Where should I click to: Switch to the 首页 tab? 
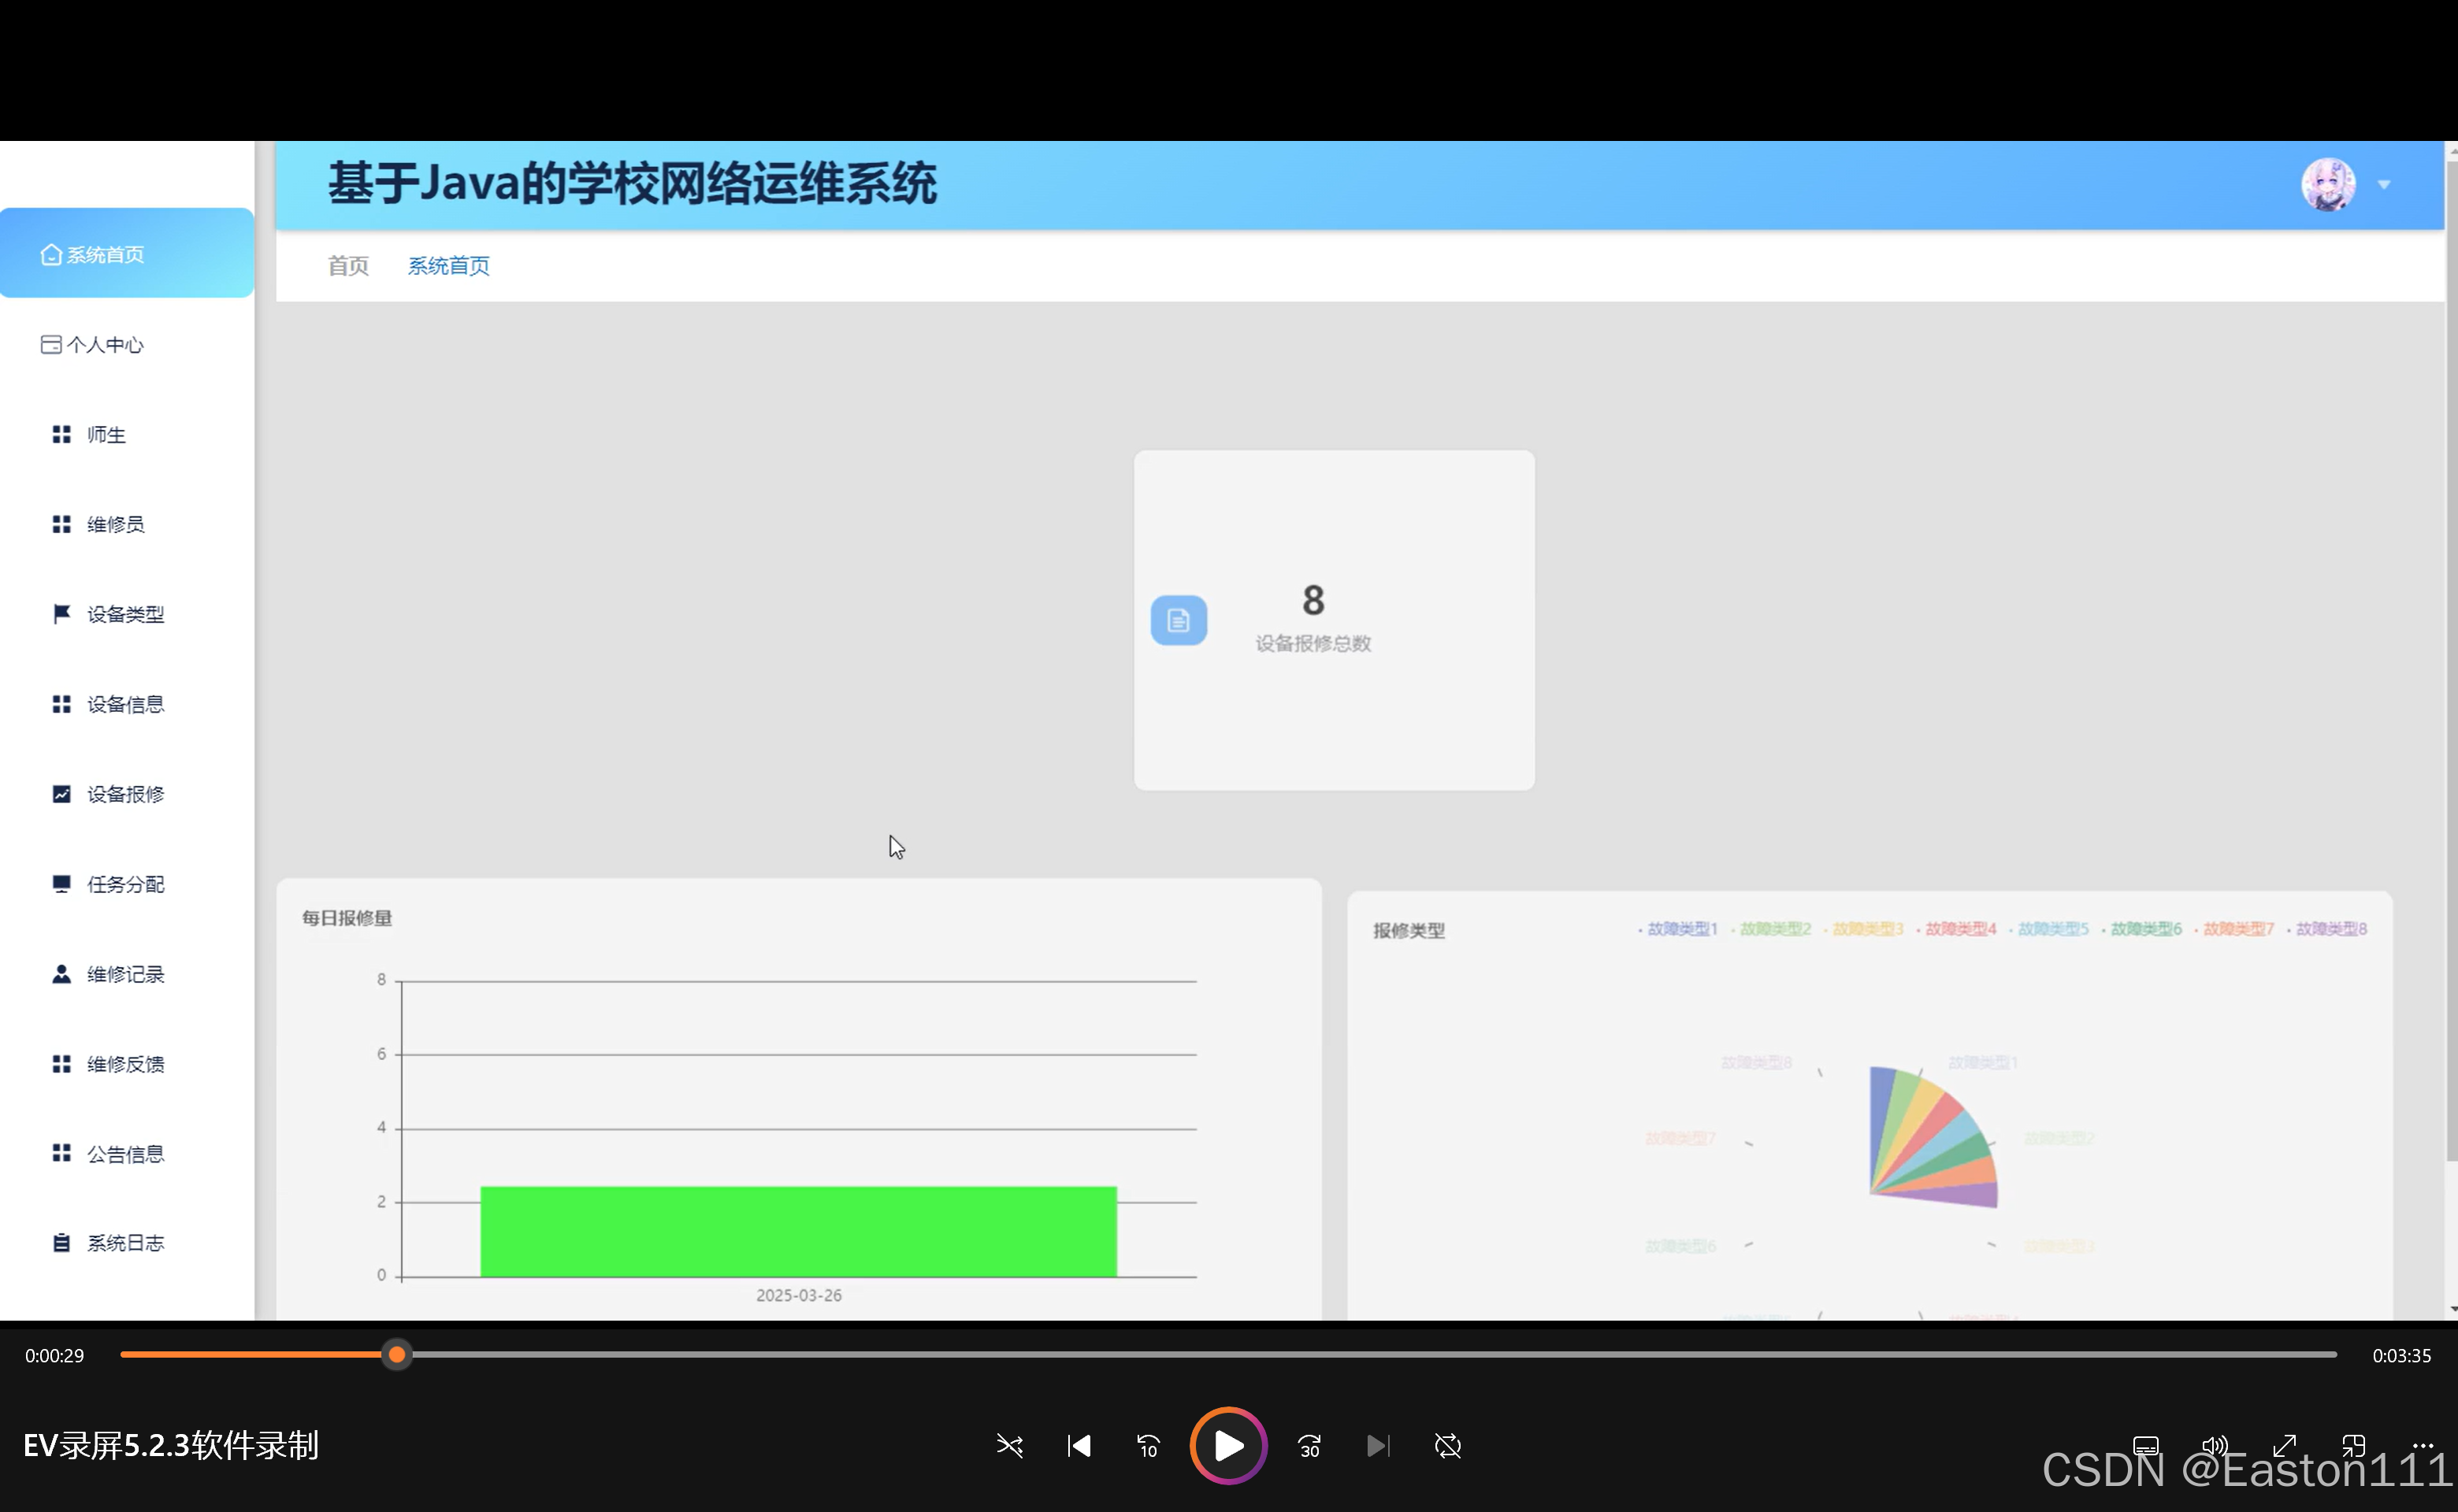coord(347,265)
